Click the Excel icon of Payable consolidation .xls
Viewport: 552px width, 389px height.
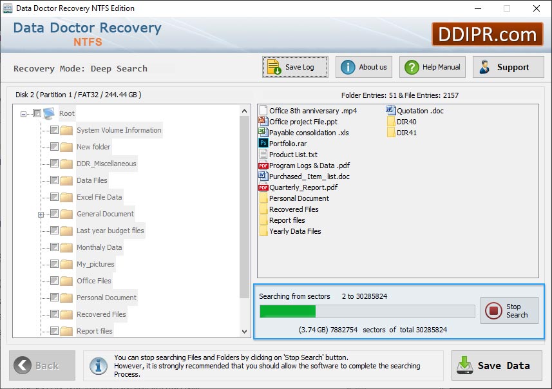(263, 133)
